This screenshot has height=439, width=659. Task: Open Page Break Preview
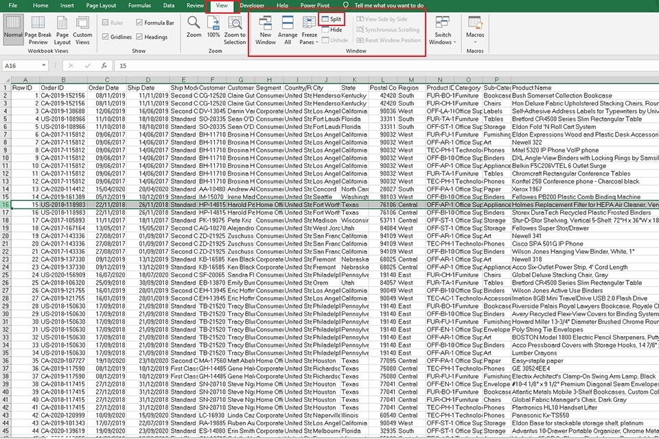click(38, 30)
